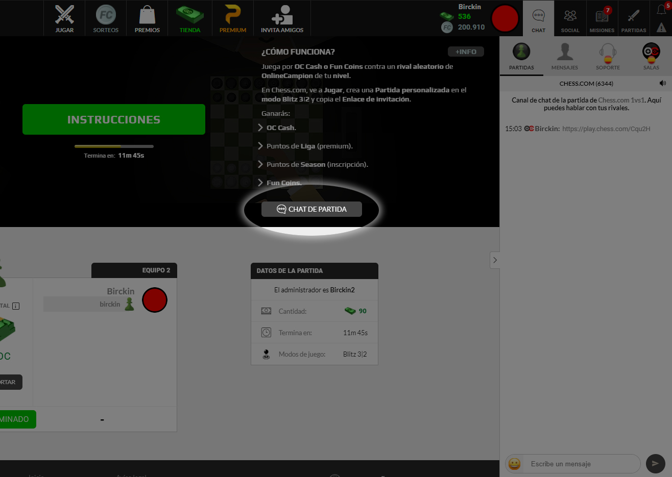
Task: Click the notification bell icon
Action: pos(662,10)
